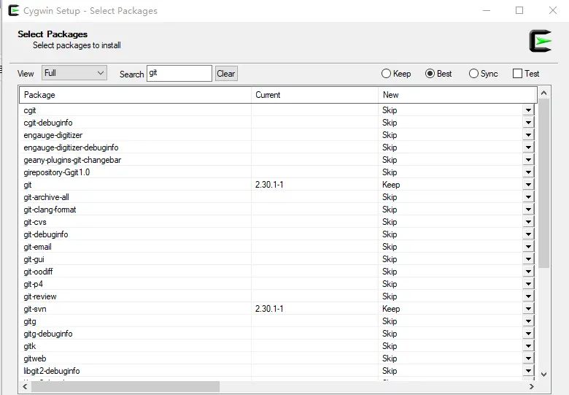Screen dimensions: 569x395
Task: Click the horizontal scrollbar thumb
Action: click(x=125, y=386)
